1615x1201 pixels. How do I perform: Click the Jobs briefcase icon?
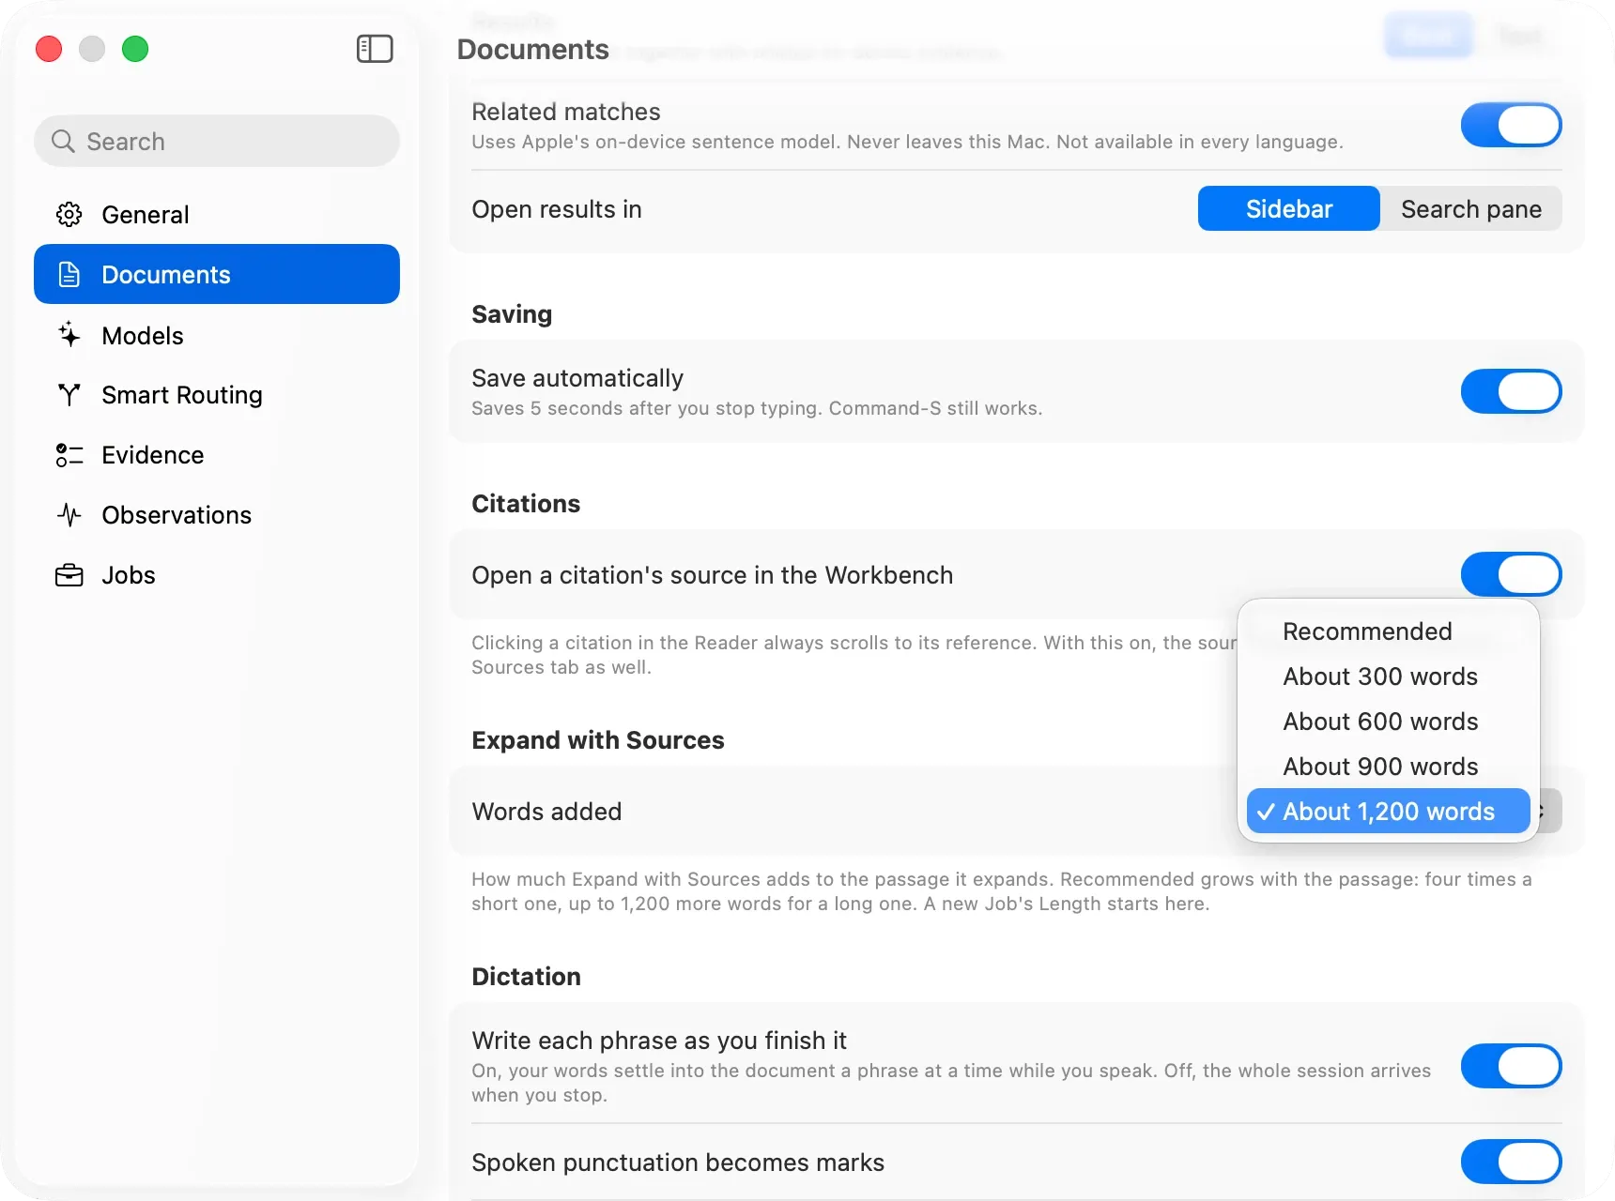pos(69,575)
